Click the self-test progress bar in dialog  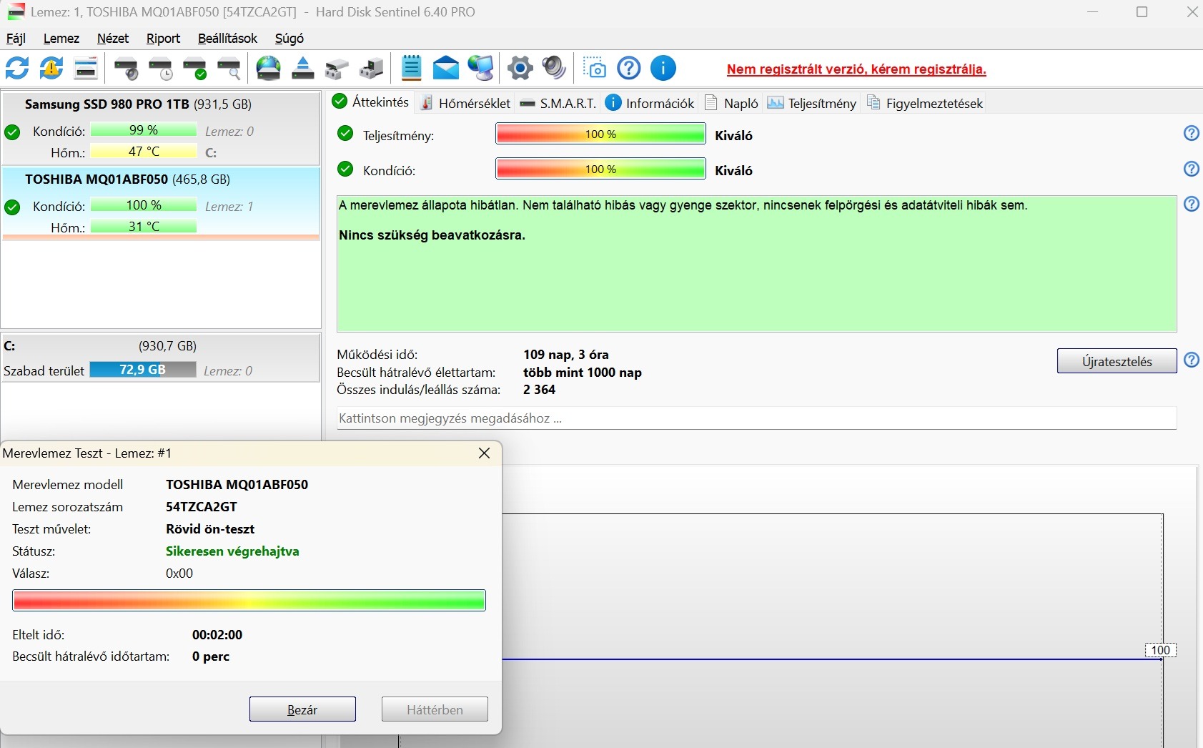point(249,601)
